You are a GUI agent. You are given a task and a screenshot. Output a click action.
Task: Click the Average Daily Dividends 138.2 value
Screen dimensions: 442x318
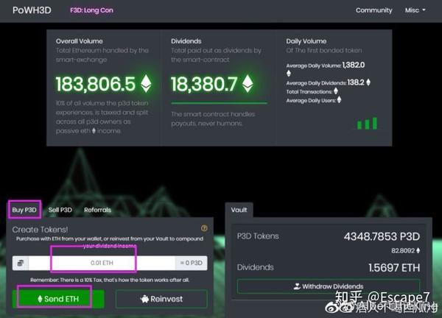coord(356,82)
